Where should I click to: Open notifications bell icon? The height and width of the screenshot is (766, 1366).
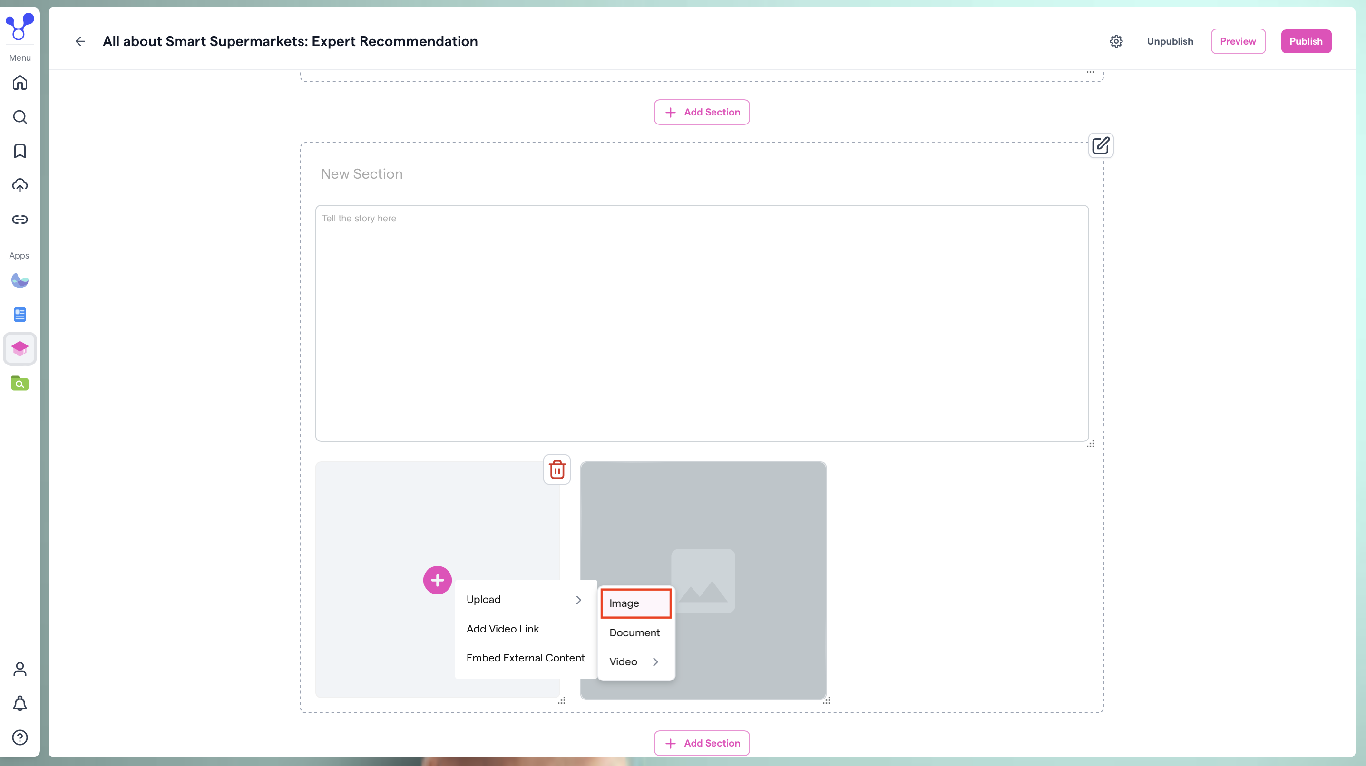pyautogui.click(x=20, y=703)
